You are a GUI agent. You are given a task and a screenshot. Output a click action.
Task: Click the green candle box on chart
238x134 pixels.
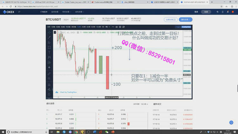(x=101, y=65)
